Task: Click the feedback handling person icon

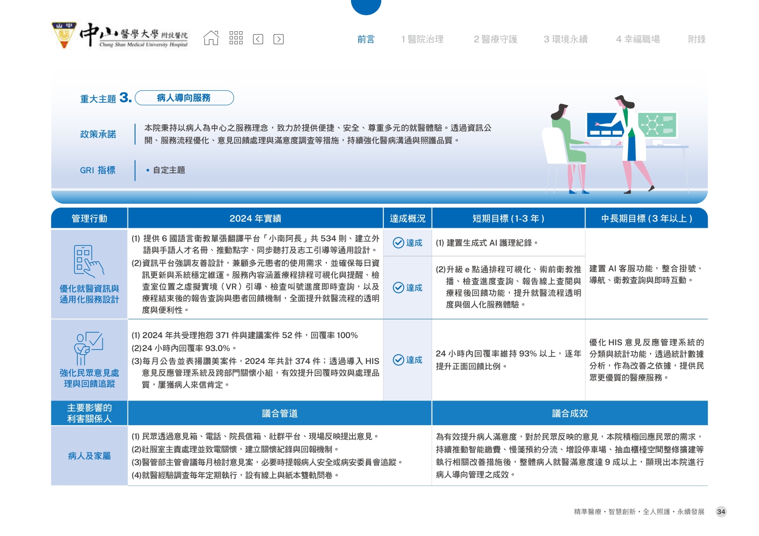Action: tap(89, 348)
